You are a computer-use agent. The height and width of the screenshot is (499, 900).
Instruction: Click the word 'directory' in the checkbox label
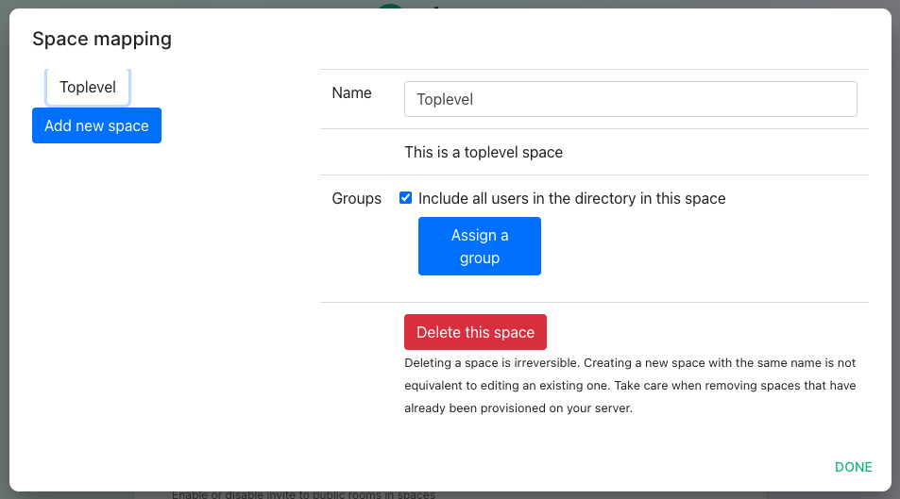pos(605,198)
